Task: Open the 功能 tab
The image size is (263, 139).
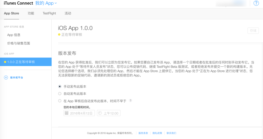Action: (31, 13)
